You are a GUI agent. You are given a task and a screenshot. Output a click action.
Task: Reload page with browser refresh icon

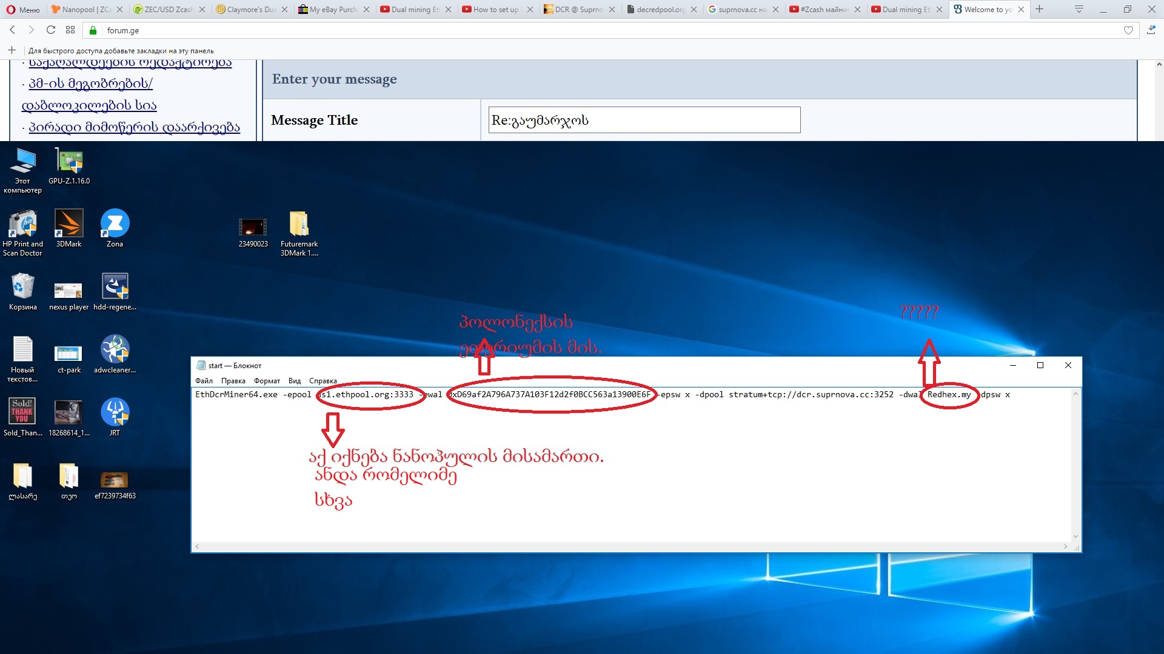tap(51, 30)
